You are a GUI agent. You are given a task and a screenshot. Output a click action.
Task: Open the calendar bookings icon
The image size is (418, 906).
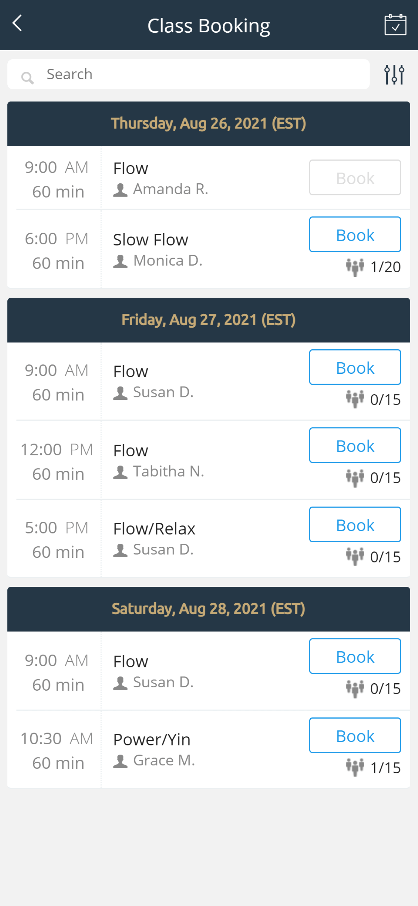tap(395, 25)
